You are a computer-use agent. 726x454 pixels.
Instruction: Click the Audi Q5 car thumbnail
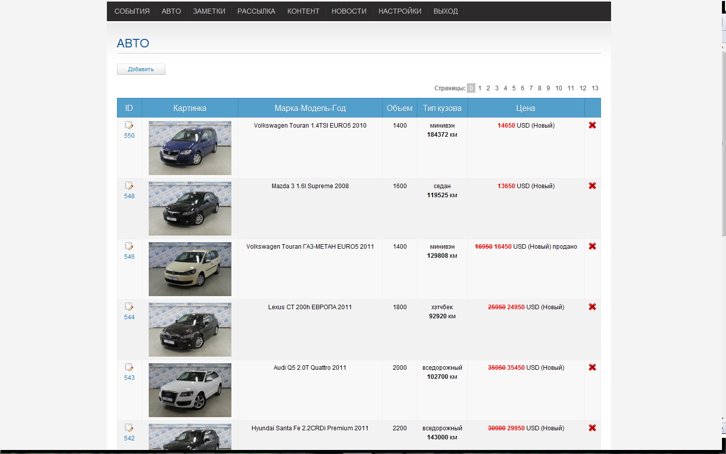190,390
